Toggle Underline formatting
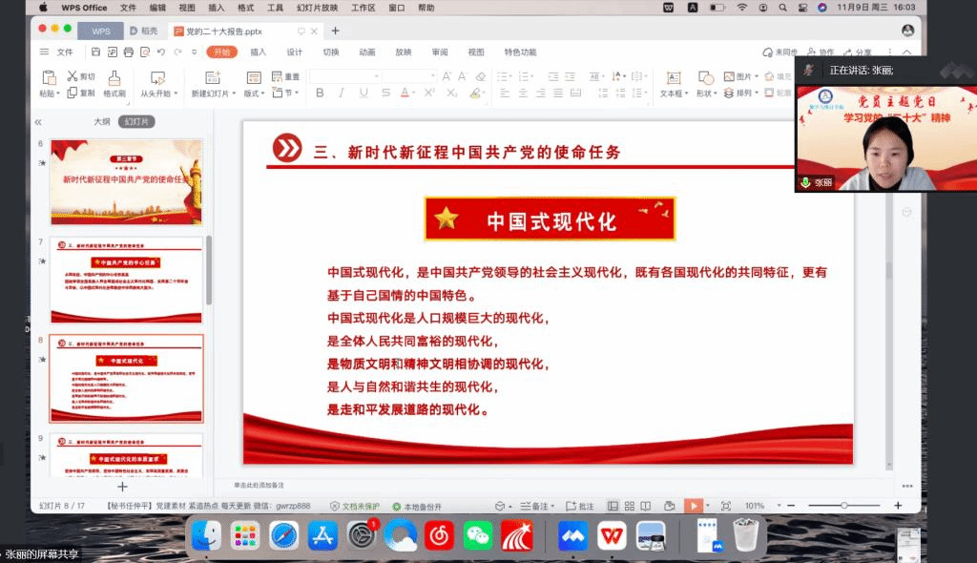Viewport: 977px width, 563px height. click(363, 93)
